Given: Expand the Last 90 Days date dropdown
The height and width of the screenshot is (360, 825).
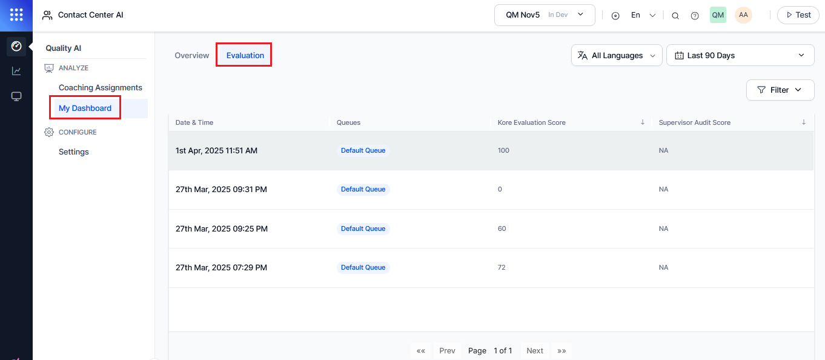Looking at the screenshot, I should (740, 55).
